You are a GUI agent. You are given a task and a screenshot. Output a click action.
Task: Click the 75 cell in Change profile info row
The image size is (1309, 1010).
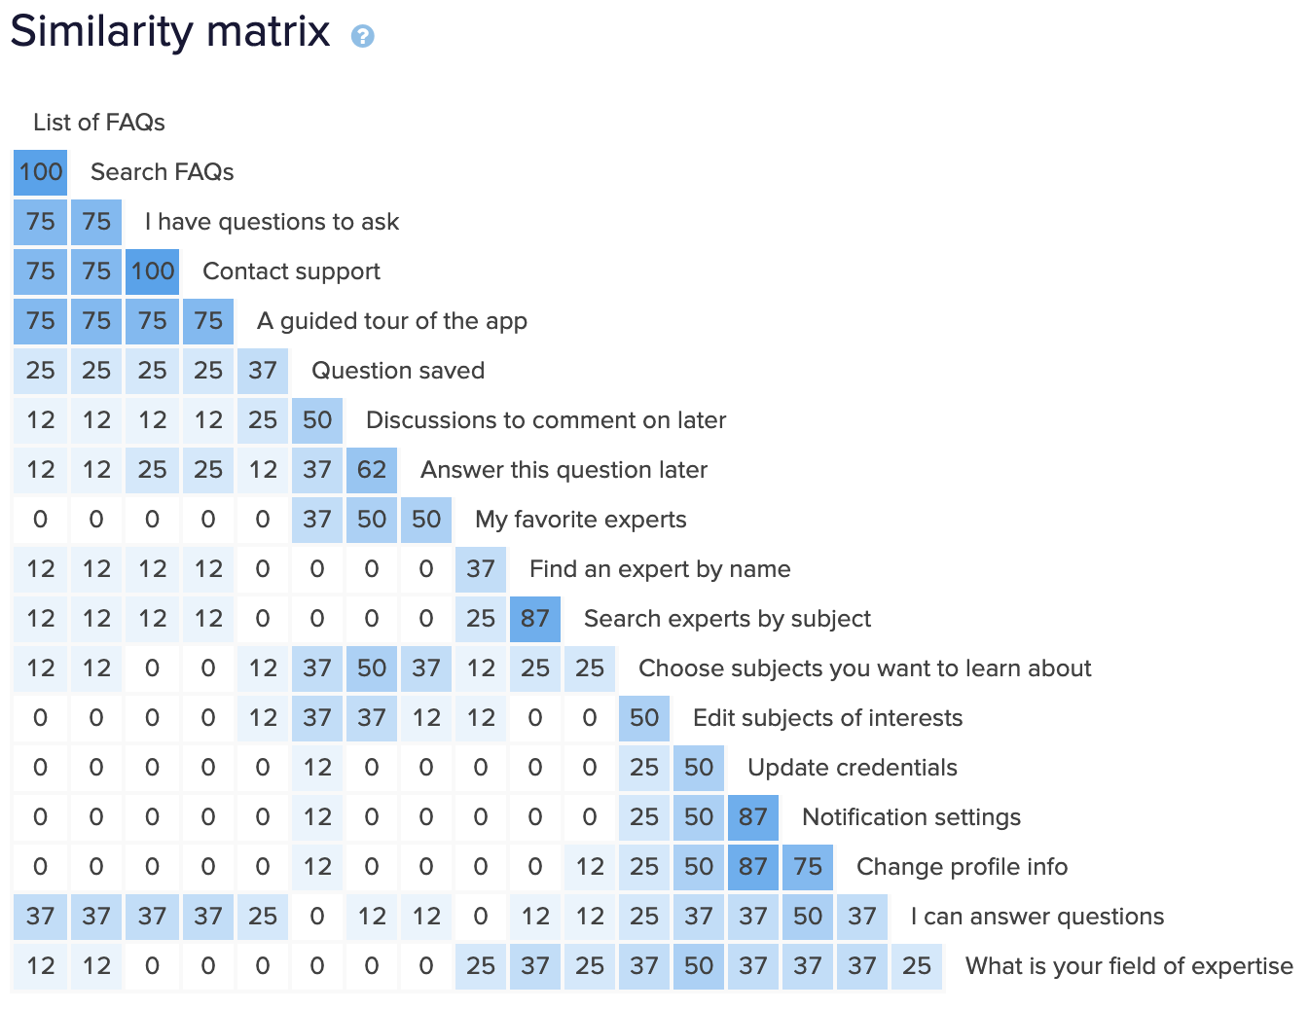pyautogui.click(x=808, y=867)
